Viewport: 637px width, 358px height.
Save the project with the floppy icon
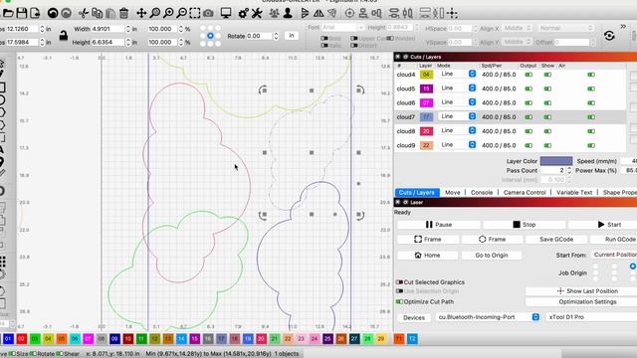[22, 13]
